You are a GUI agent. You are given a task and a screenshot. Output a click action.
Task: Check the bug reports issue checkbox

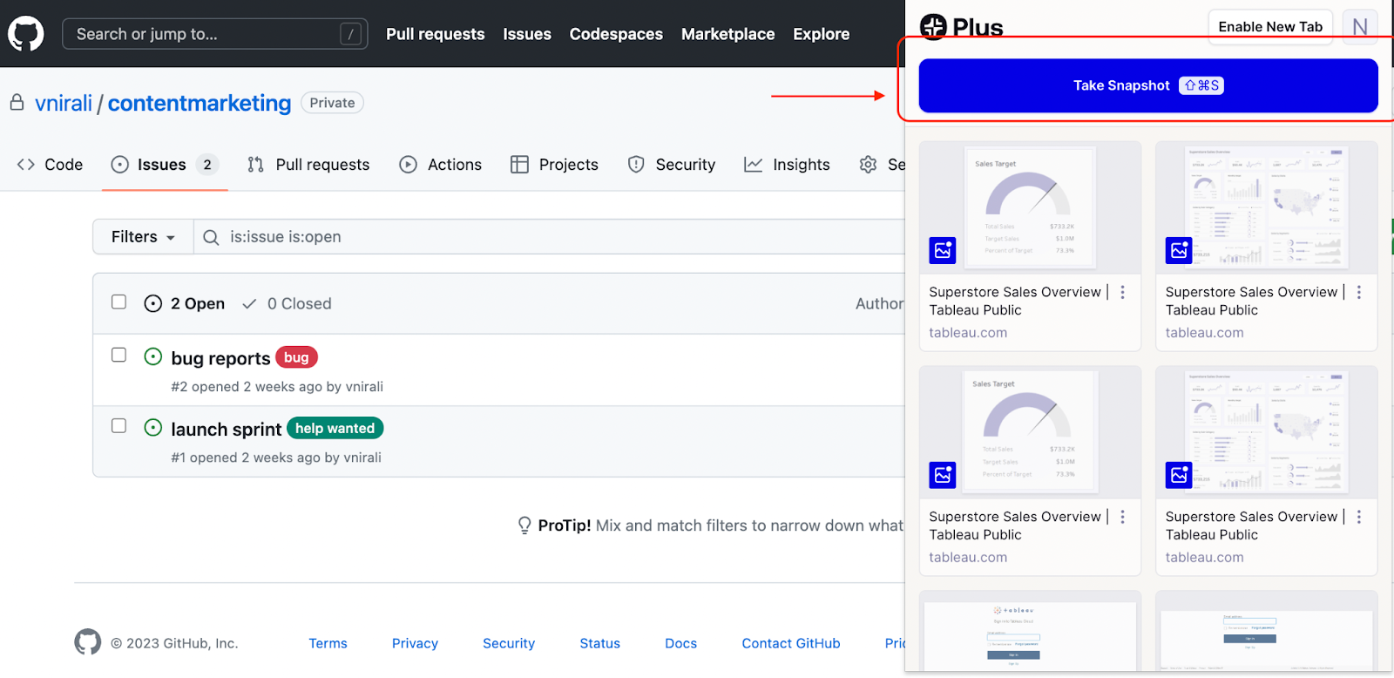[119, 355]
